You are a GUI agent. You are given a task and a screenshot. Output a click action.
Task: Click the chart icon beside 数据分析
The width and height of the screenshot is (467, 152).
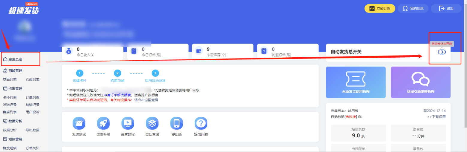5,121
